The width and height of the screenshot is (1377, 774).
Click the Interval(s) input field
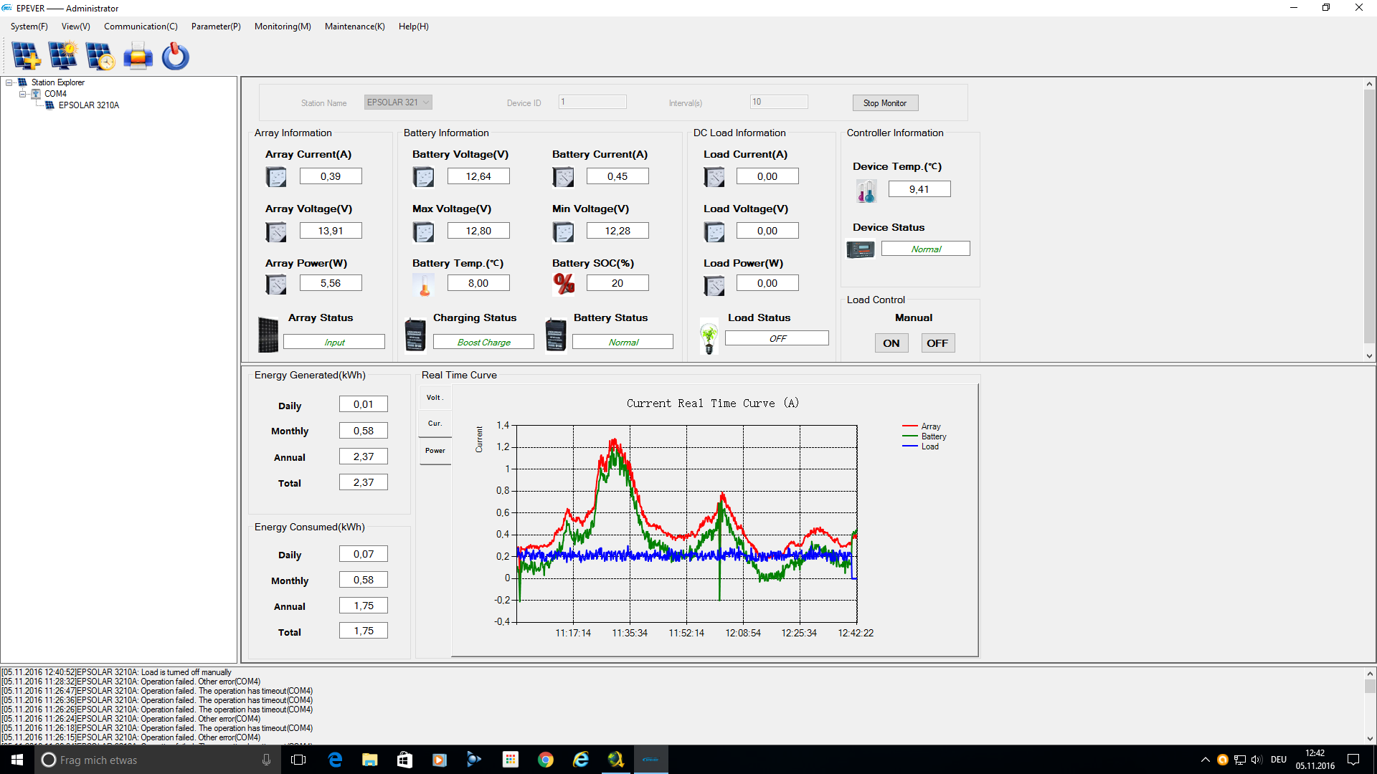[778, 102]
